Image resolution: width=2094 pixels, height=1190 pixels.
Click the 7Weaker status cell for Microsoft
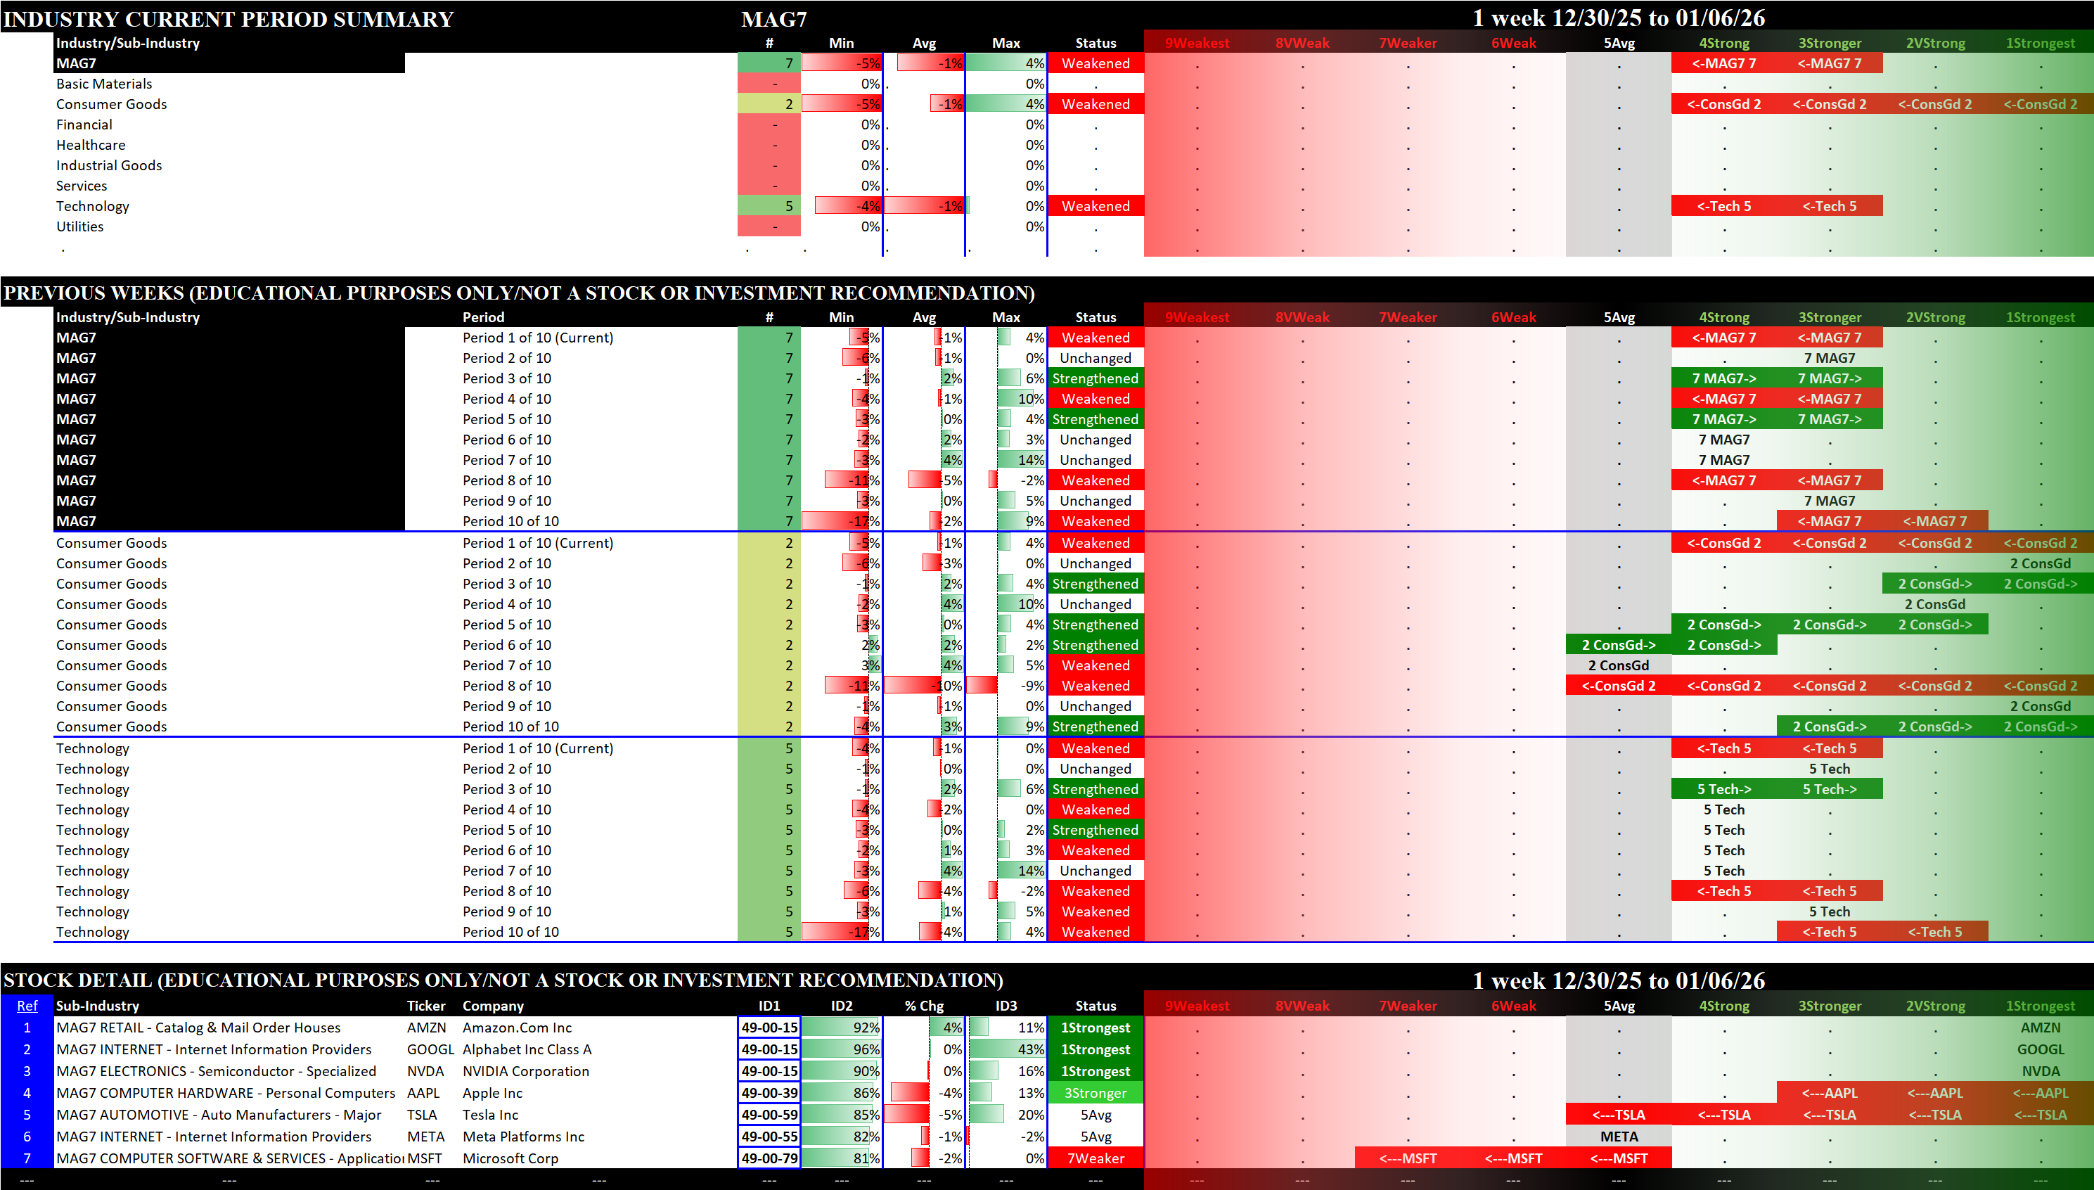[x=1095, y=1158]
